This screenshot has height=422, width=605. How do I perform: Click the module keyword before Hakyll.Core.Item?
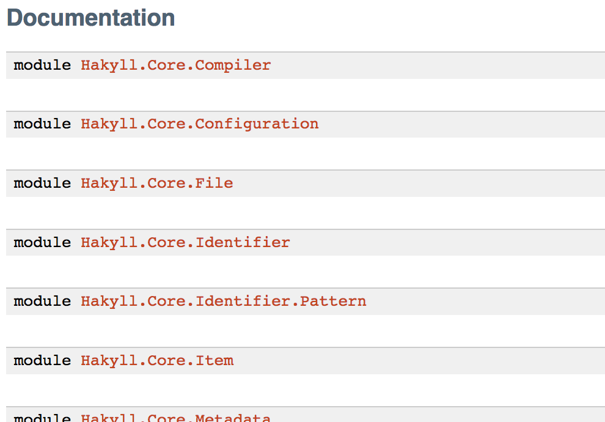(x=42, y=361)
